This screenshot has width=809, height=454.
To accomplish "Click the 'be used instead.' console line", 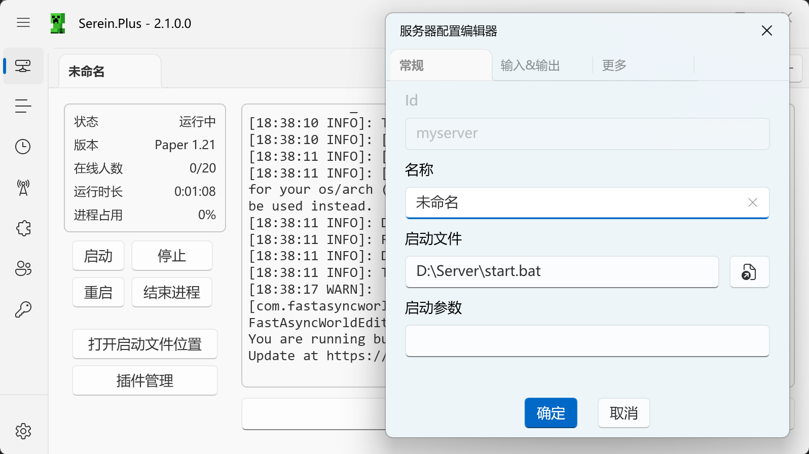I will (x=311, y=206).
